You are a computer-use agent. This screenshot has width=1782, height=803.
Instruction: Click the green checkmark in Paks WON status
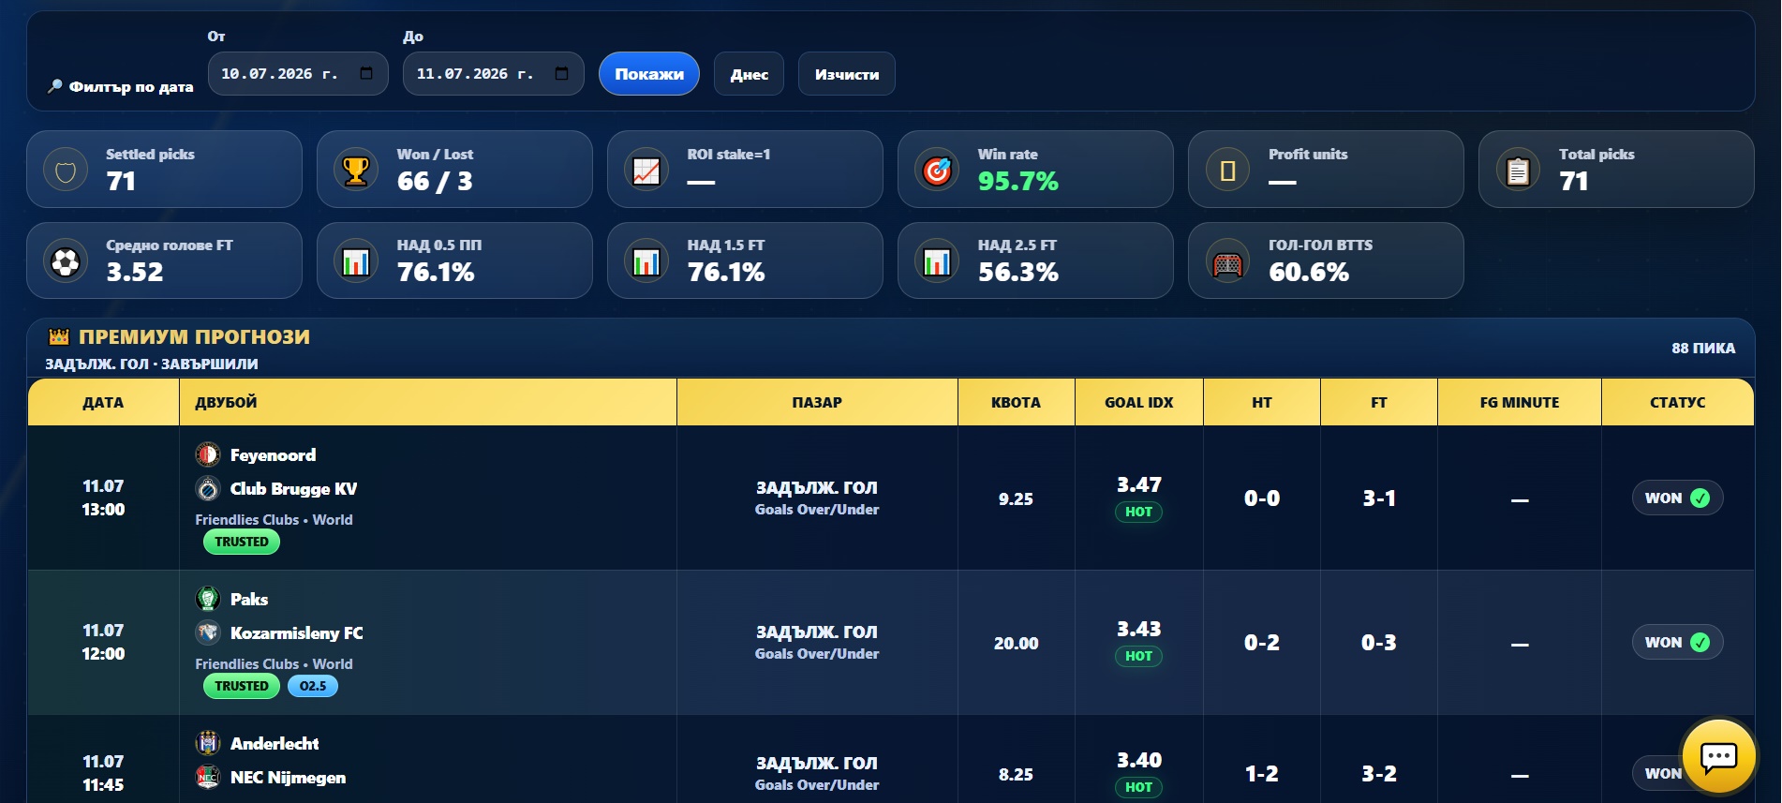coord(1700,643)
